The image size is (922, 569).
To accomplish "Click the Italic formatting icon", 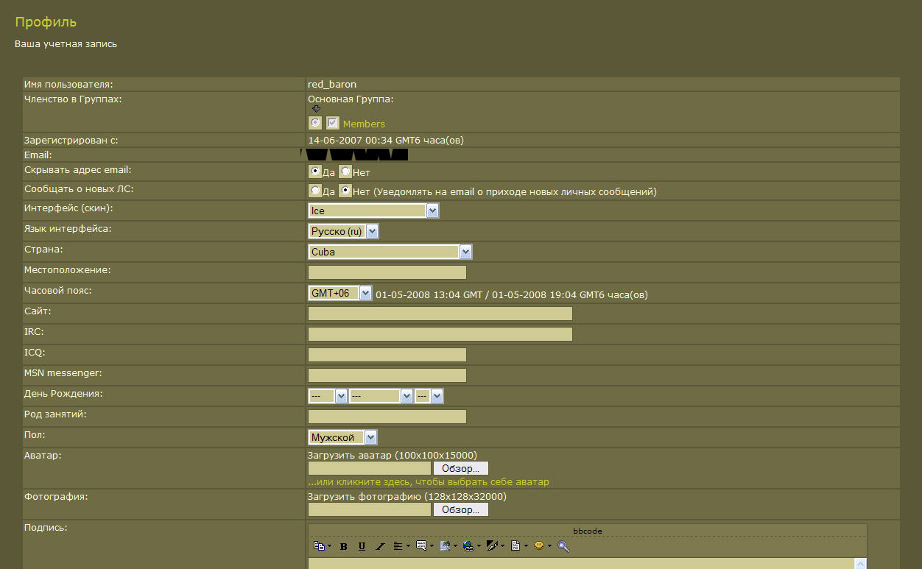I will pyautogui.click(x=380, y=546).
